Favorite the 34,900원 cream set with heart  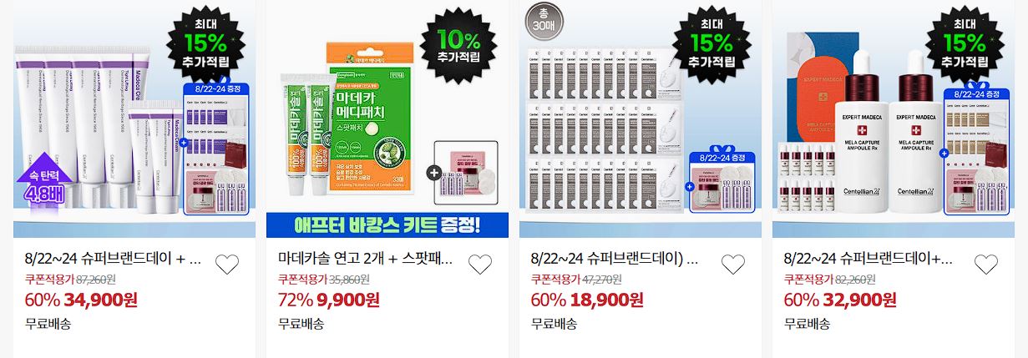click(227, 265)
